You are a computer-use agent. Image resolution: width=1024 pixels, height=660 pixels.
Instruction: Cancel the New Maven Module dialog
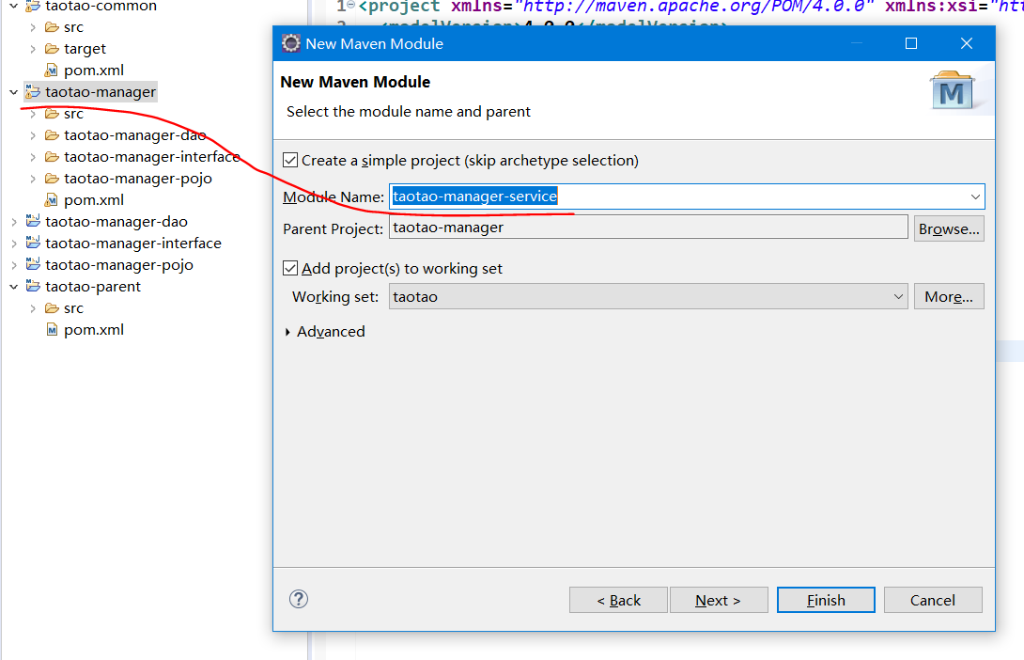(x=933, y=600)
